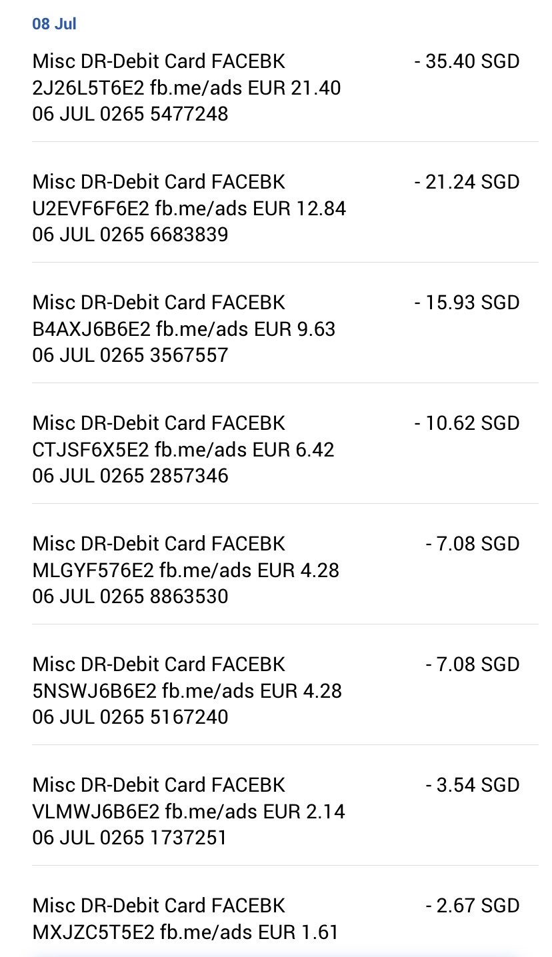Click the - 15.93 SGD amount
This screenshot has height=957, width=552.
467,303
